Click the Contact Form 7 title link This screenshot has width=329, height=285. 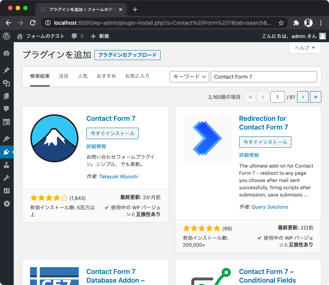(111, 119)
